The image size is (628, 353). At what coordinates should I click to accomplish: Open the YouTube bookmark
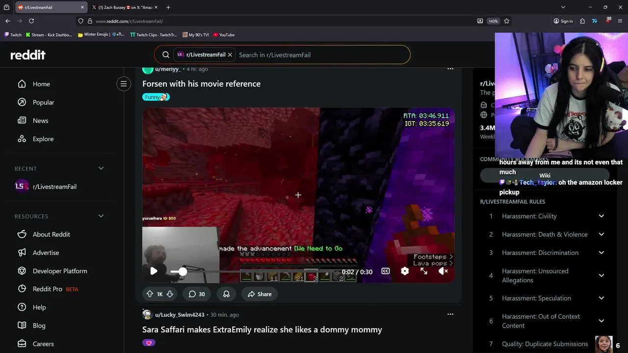coord(223,35)
